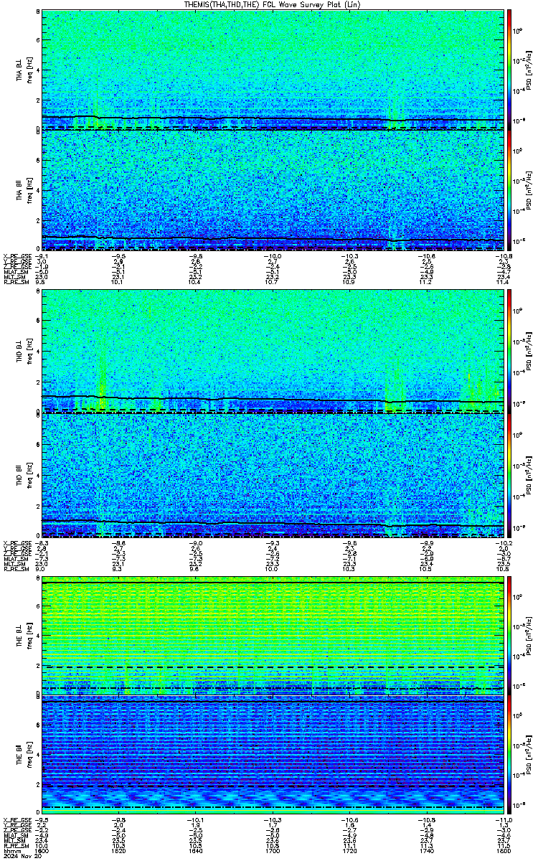This screenshot has height=861, width=538.
Task: Click the 8 Hz tick on the THA B-perpendicular axis
Action: (38, 13)
